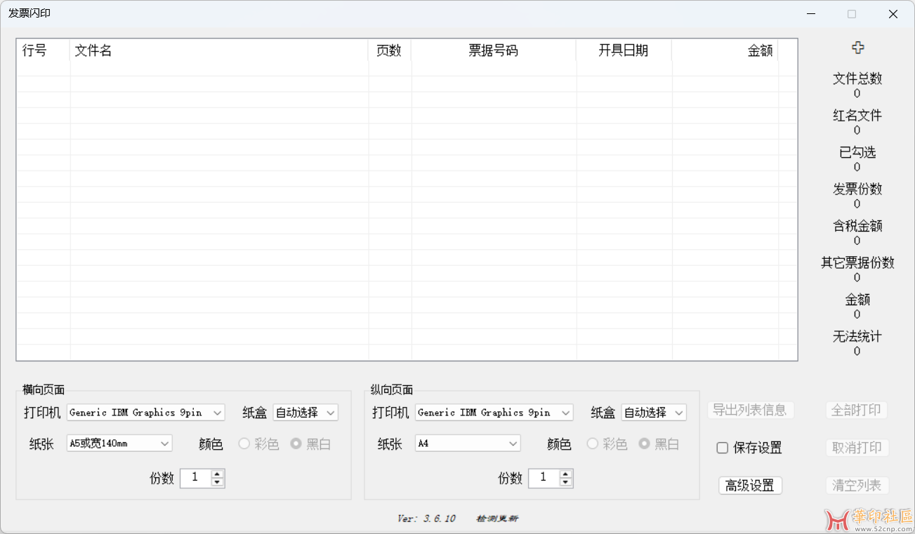Open 纸盒 dropdown in 纵向页面 group
Screen dimensions: 915x534
click(x=654, y=413)
